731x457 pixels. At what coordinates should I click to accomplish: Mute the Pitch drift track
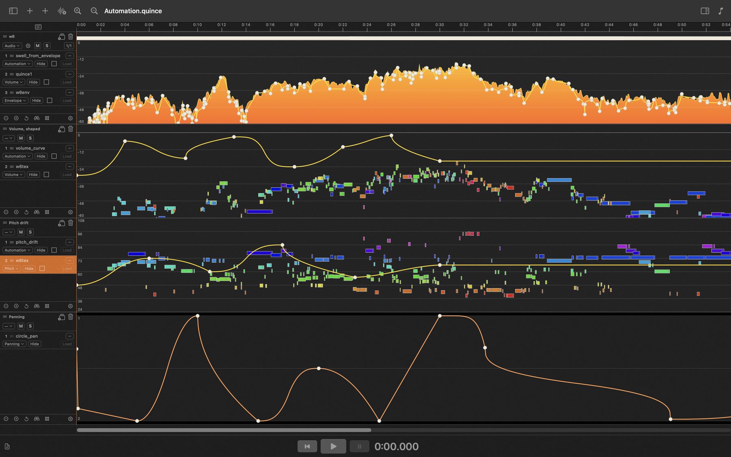click(21, 232)
